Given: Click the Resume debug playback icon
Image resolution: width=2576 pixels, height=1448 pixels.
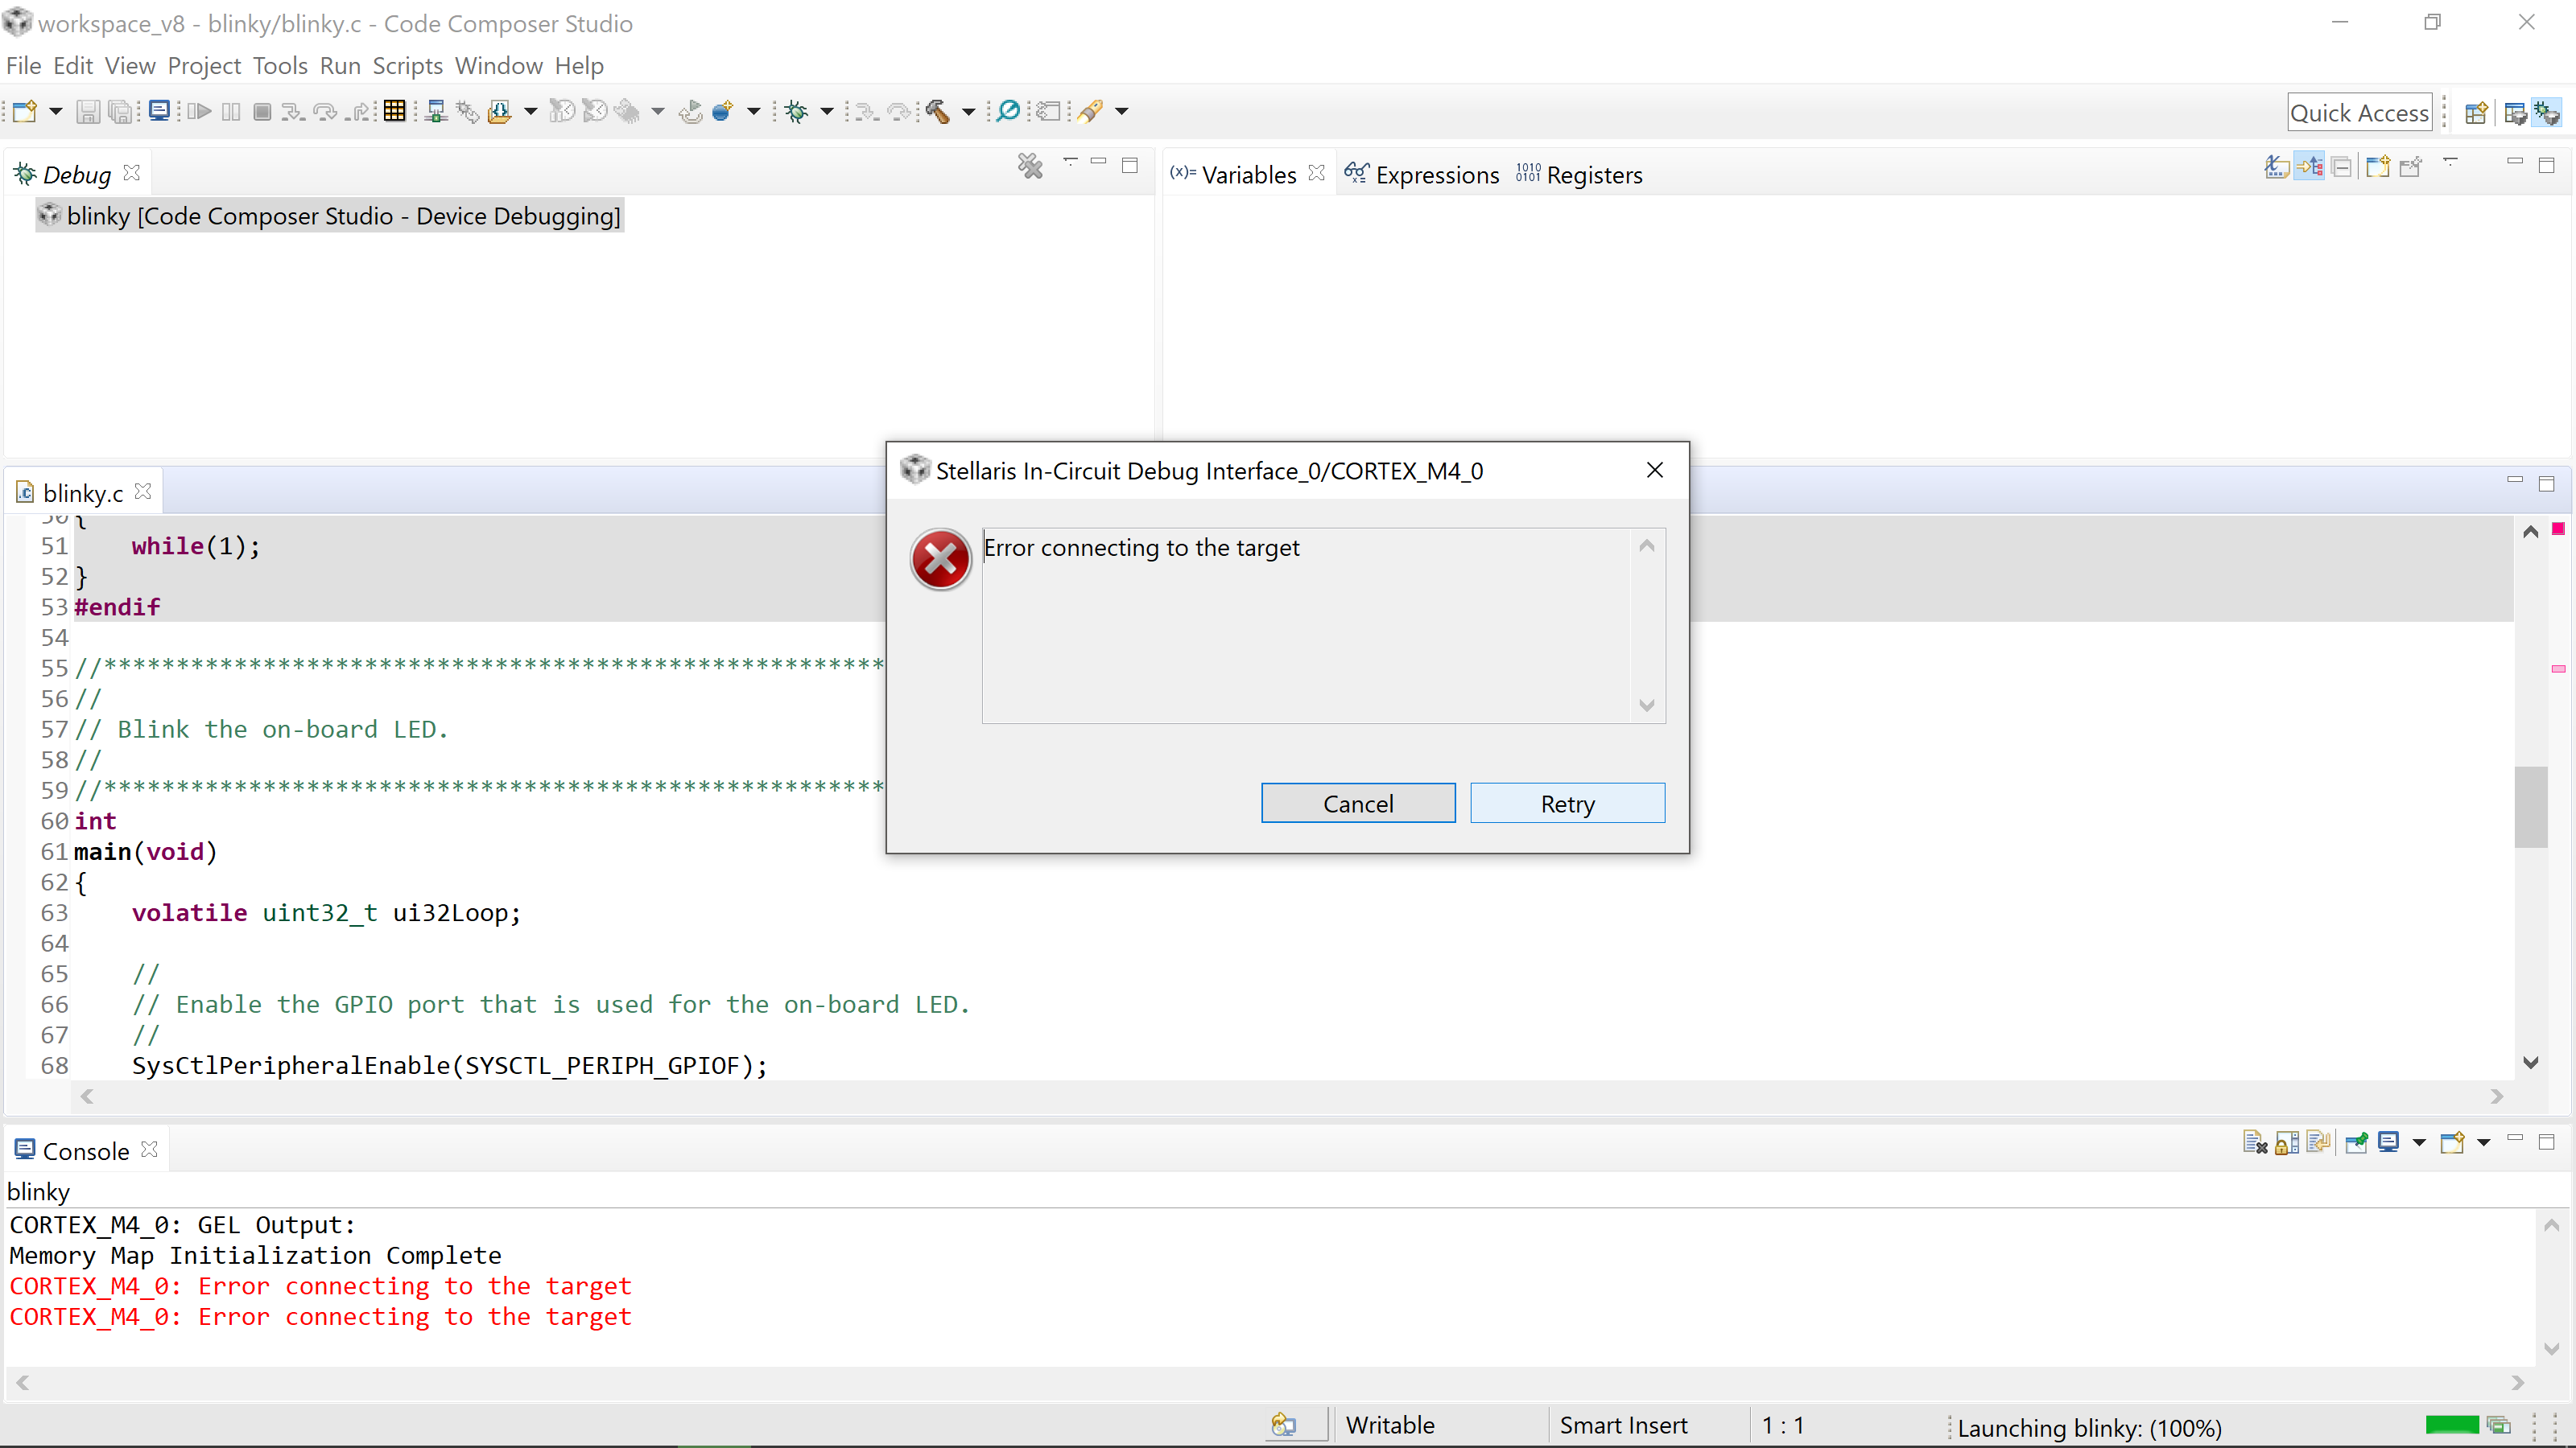Looking at the screenshot, I should [200, 111].
